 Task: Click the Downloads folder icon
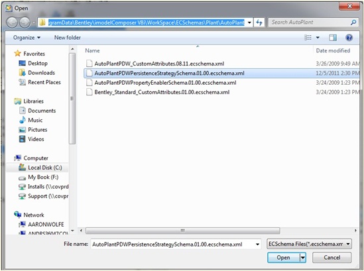click(23, 73)
